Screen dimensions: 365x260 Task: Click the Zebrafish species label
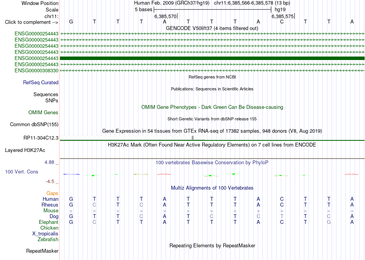[x=48, y=240]
